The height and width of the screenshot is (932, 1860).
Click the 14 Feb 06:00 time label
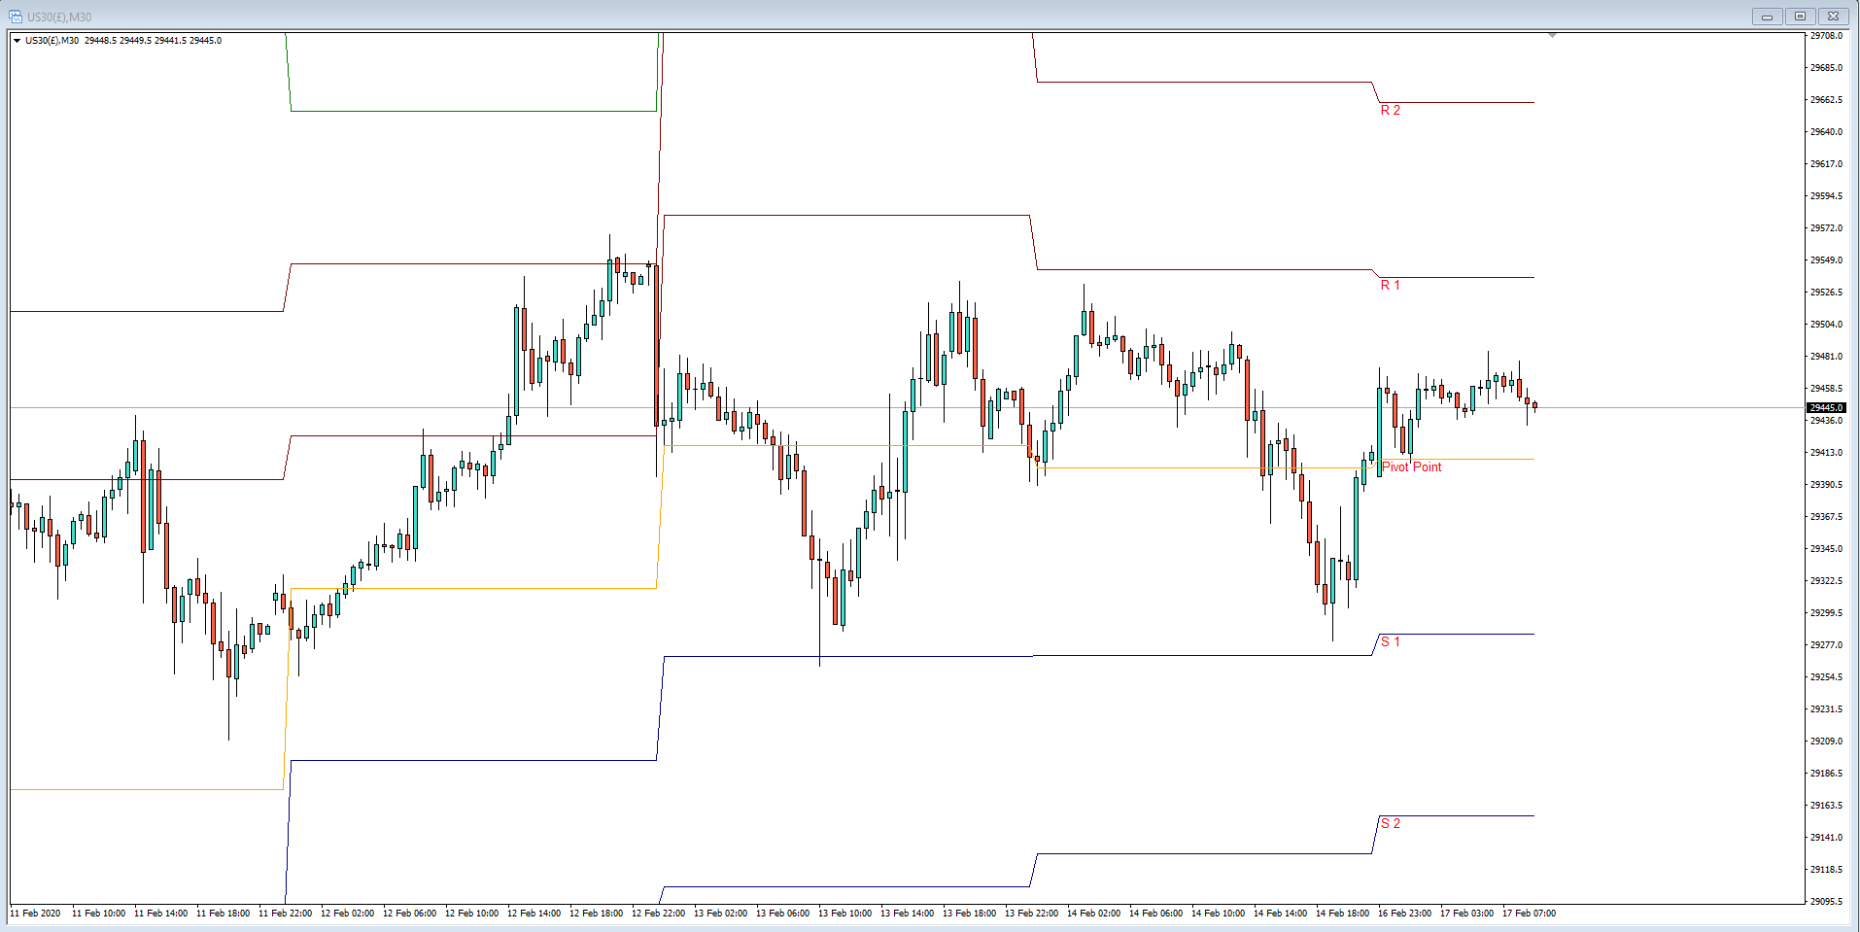1156,914
